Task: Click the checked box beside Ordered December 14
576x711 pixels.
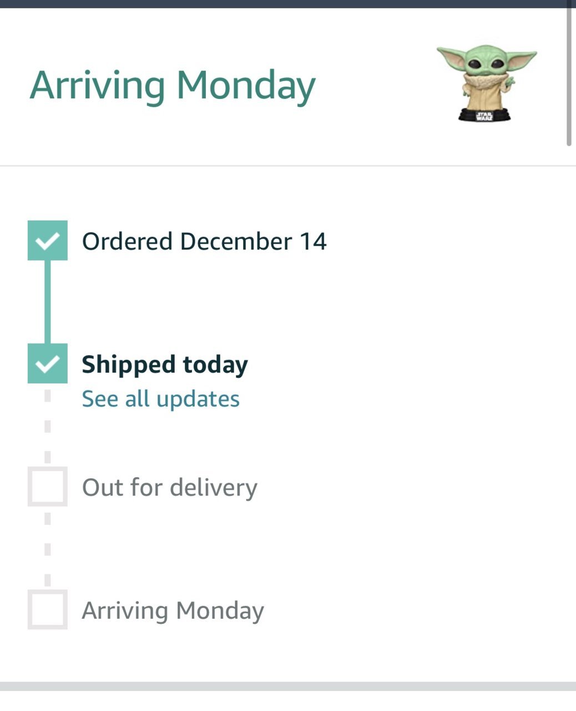Action: (x=48, y=241)
